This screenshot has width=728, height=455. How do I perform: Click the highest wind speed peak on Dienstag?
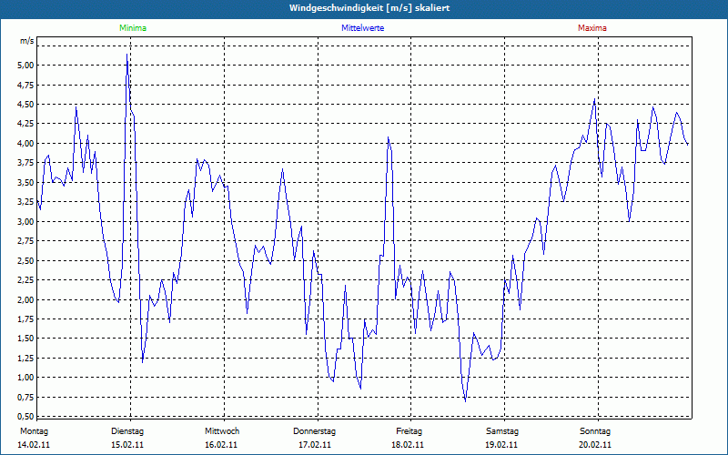pos(127,56)
